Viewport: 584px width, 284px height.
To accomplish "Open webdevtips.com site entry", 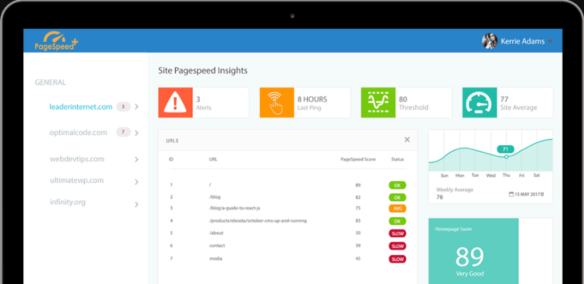I will [x=77, y=159].
